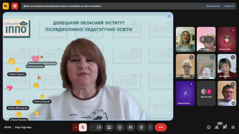The width and height of the screenshot is (239, 134).
Task: Turn off the camera
Action: [x=99, y=127]
